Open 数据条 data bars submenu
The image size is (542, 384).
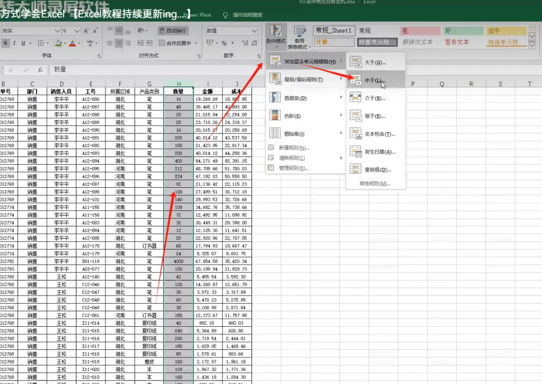click(306, 98)
